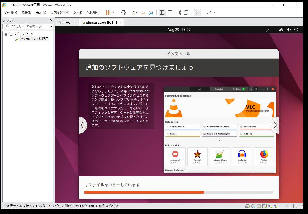
Task: Open the Ubuntu network status icon
Action: point(281,30)
